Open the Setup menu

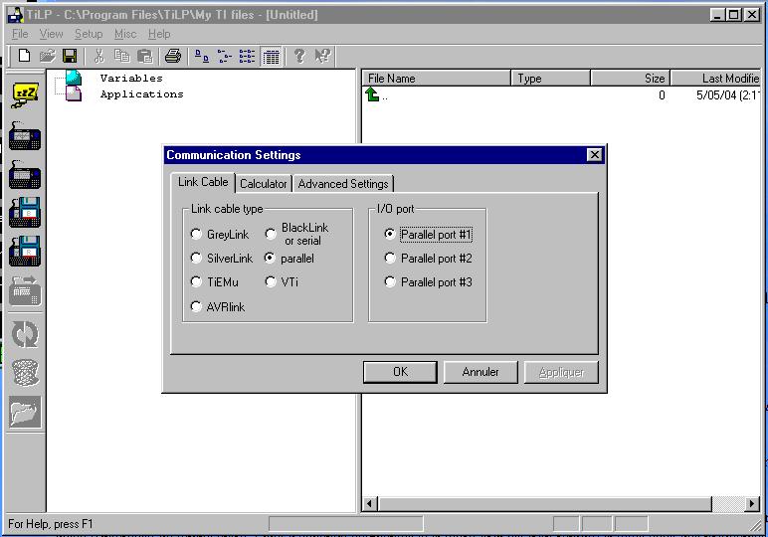[89, 34]
